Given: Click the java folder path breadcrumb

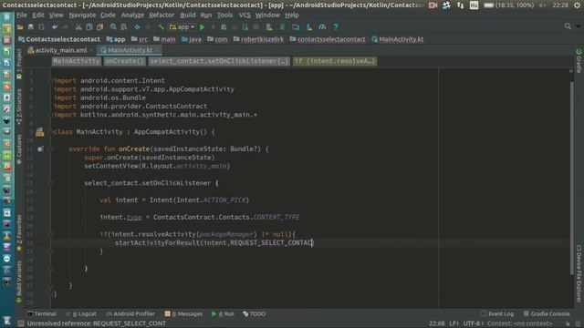Looking at the screenshot, I should click(192, 39).
